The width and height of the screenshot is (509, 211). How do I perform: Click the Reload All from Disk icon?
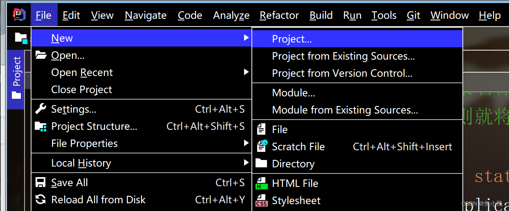click(x=41, y=200)
